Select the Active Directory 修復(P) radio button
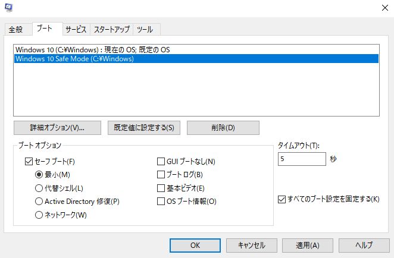Image resolution: width=394 pixels, height=258 pixels. [x=39, y=202]
